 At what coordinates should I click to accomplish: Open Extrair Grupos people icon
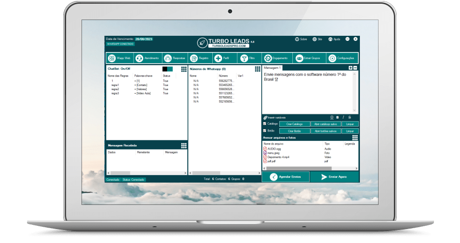point(299,59)
